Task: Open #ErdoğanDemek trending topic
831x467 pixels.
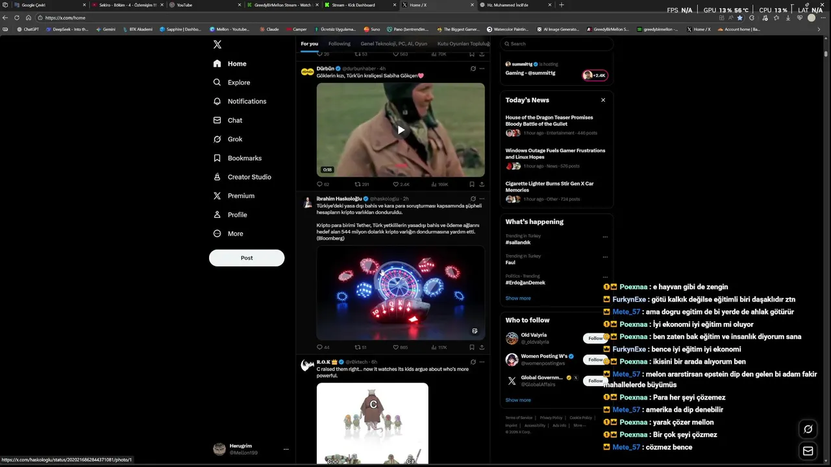Action: tap(525, 283)
